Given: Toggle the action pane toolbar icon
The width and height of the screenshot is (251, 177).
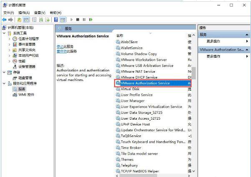Looking at the screenshot, I should pyautogui.click(x=63, y=20).
